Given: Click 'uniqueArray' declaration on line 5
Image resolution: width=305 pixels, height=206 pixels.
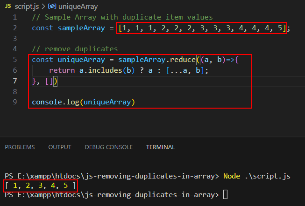Looking at the screenshot, I should click(81, 60).
